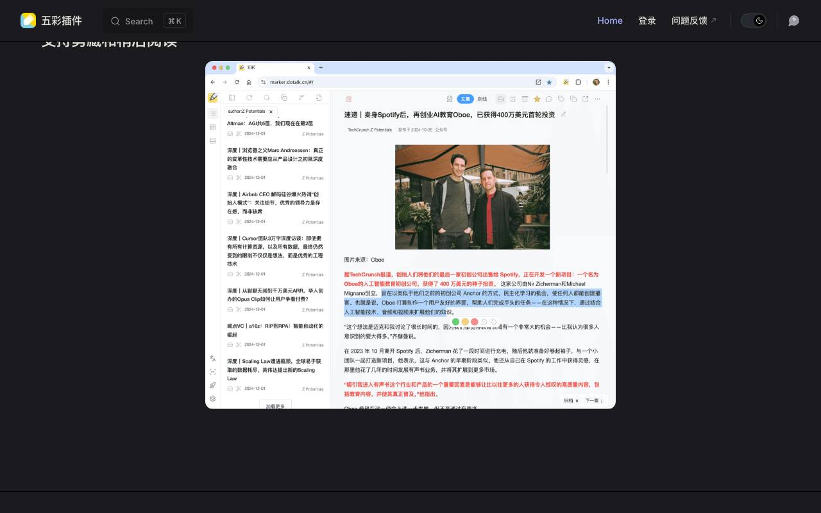Click the archive box icon in article toolbar
Image resolution: width=821 pixels, height=513 pixels.
(525, 99)
